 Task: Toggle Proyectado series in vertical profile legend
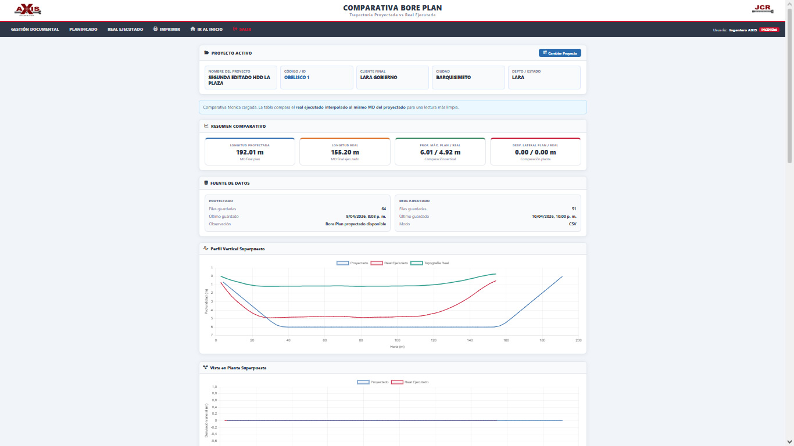[x=353, y=263]
